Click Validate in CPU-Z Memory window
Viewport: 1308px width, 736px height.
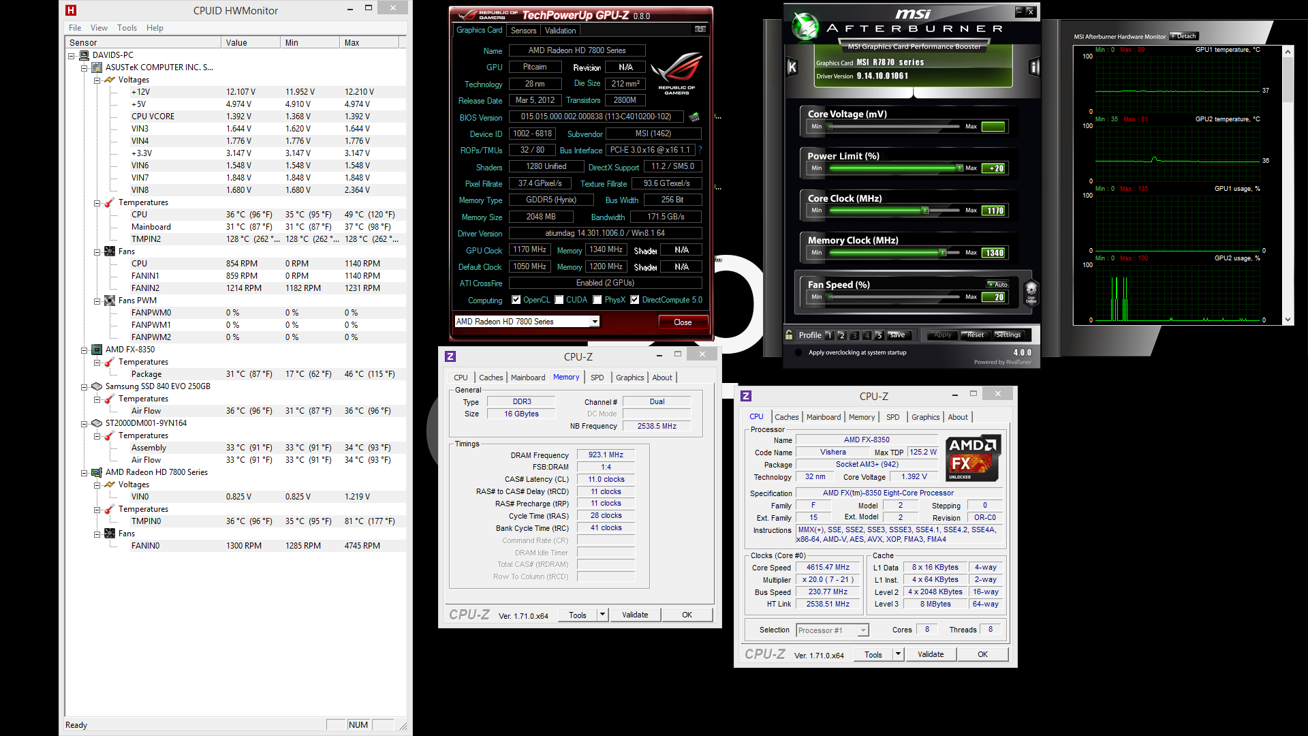[635, 615]
